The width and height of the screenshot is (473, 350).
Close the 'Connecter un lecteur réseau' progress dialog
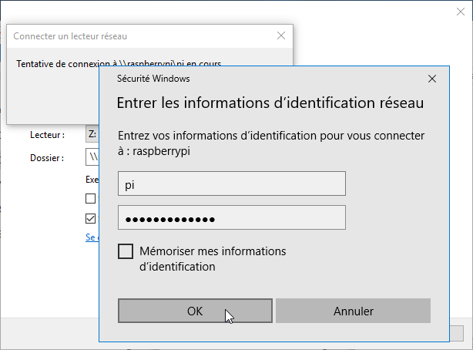pos(281,35)
